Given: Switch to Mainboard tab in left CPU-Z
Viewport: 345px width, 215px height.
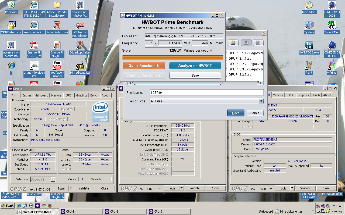Looking at the screenshot, I should coord(41,95).
